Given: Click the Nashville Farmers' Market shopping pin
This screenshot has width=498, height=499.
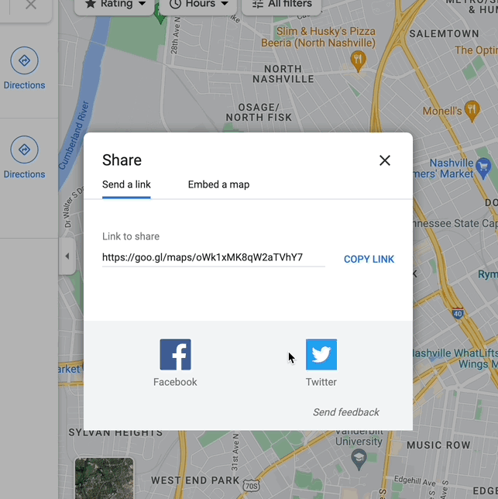Looking at the screenshot, I should [x=485, y=166].
